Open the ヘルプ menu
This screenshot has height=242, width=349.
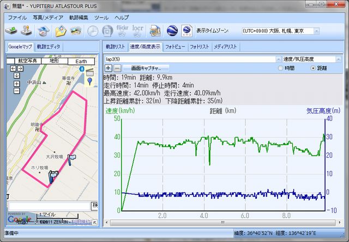122,17
